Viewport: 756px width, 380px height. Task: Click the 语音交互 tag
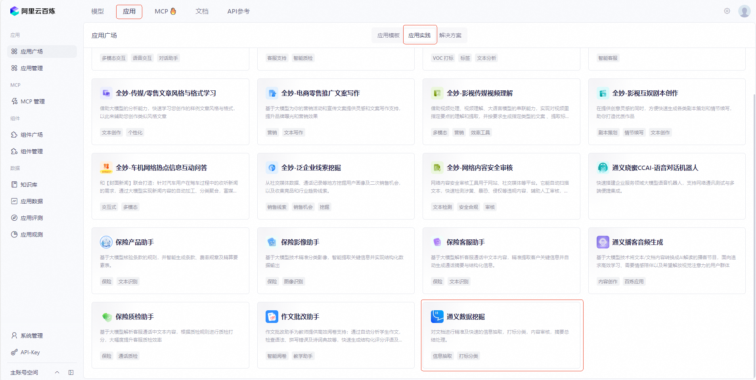[x=142, y=58]
